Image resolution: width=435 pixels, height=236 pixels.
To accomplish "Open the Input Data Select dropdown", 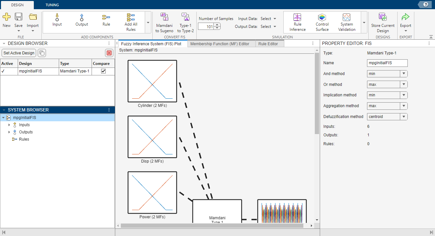I will coord(268,19).
